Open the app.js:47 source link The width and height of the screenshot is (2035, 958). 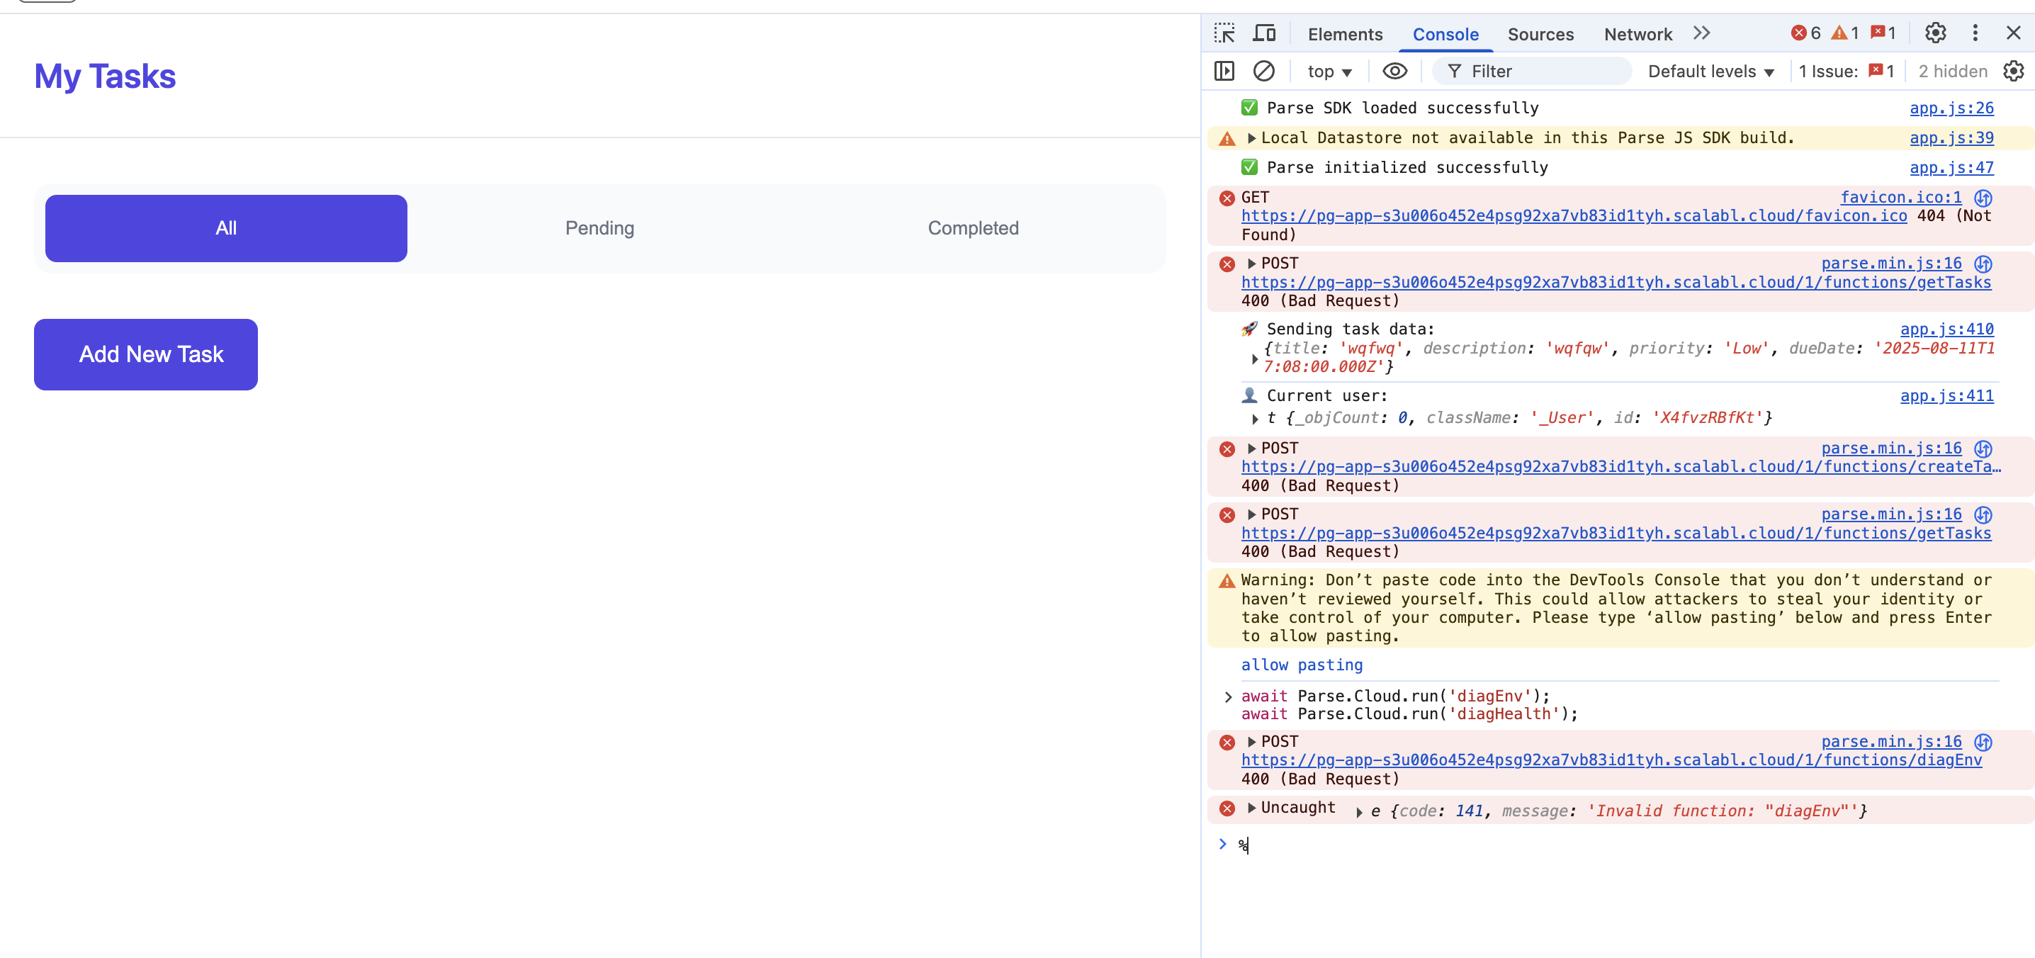(x=1951, y=168)
